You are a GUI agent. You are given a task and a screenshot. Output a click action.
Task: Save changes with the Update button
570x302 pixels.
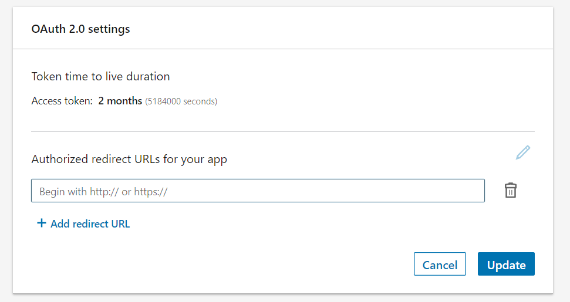[506, 264]
